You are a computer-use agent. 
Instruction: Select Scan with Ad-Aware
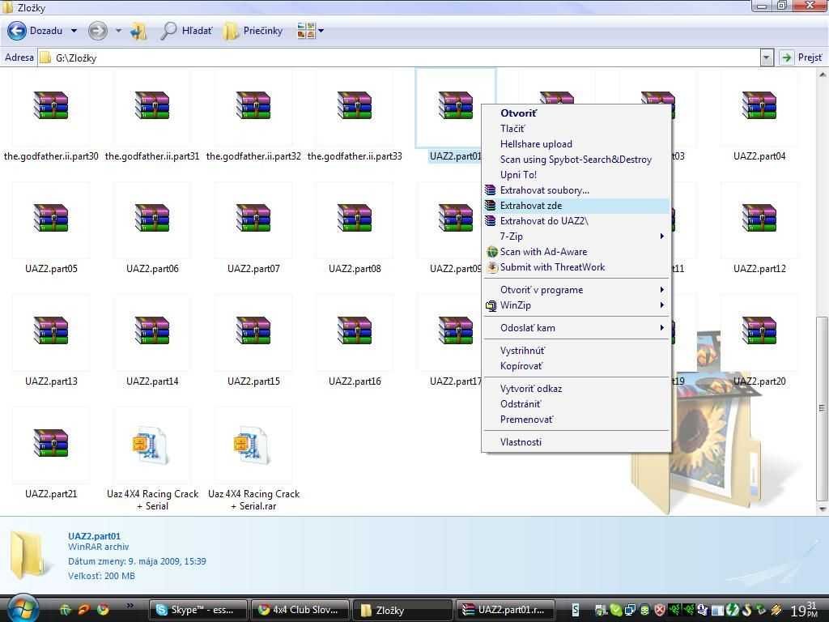[576, 252]
